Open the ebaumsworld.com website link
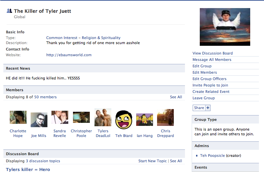 click(69, 55)
